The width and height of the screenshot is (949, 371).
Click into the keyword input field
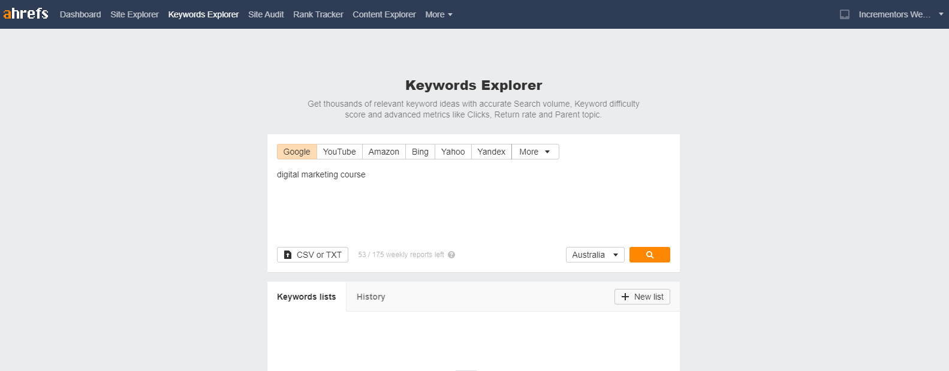tap(473, 203)
